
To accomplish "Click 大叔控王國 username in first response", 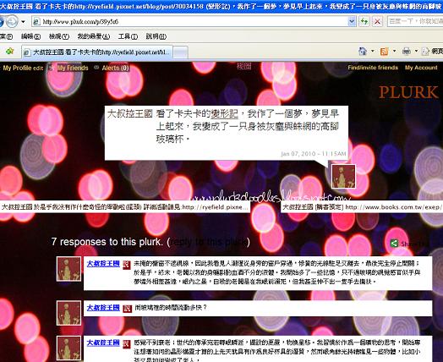I will click(x=103, y=264).
